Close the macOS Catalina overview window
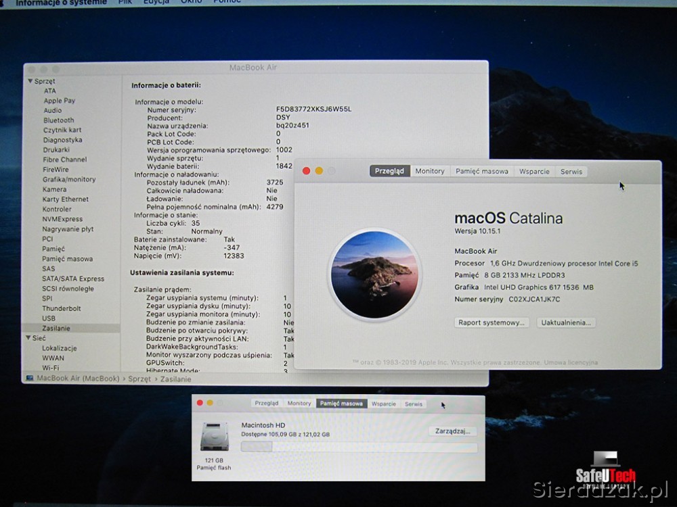 (307, 171)
